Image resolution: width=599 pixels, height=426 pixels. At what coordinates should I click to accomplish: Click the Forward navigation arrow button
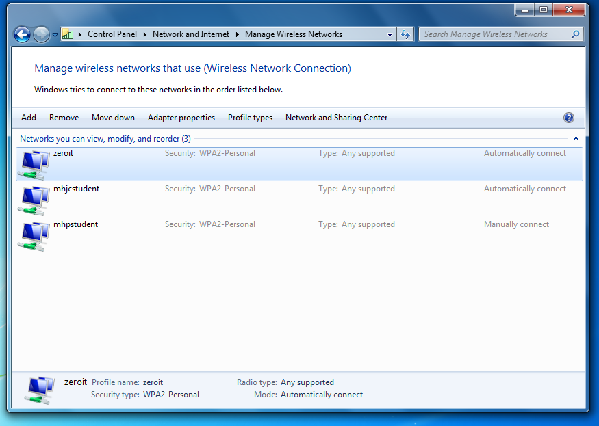(x=41, y=34)
